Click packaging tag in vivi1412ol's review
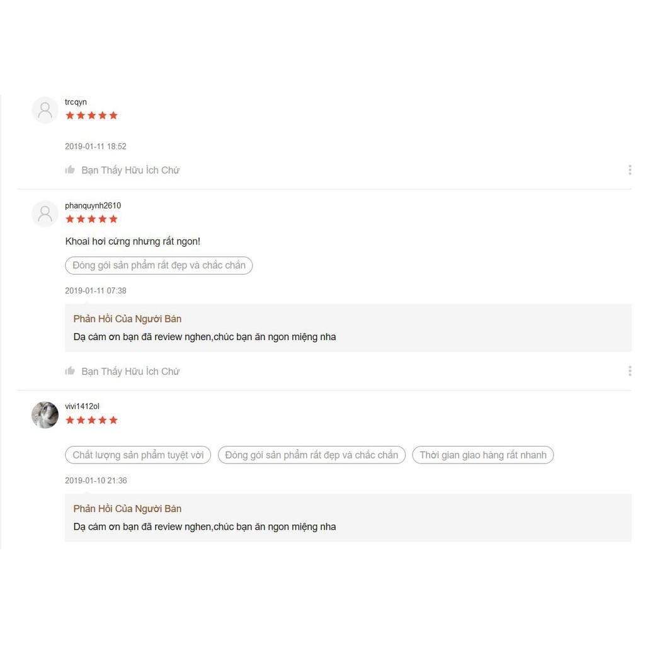The height and width of the screenshot is (645, 645). [x=311, y=455]
